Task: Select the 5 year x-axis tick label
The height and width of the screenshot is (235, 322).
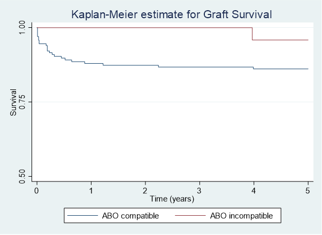Action: point(308,191)
